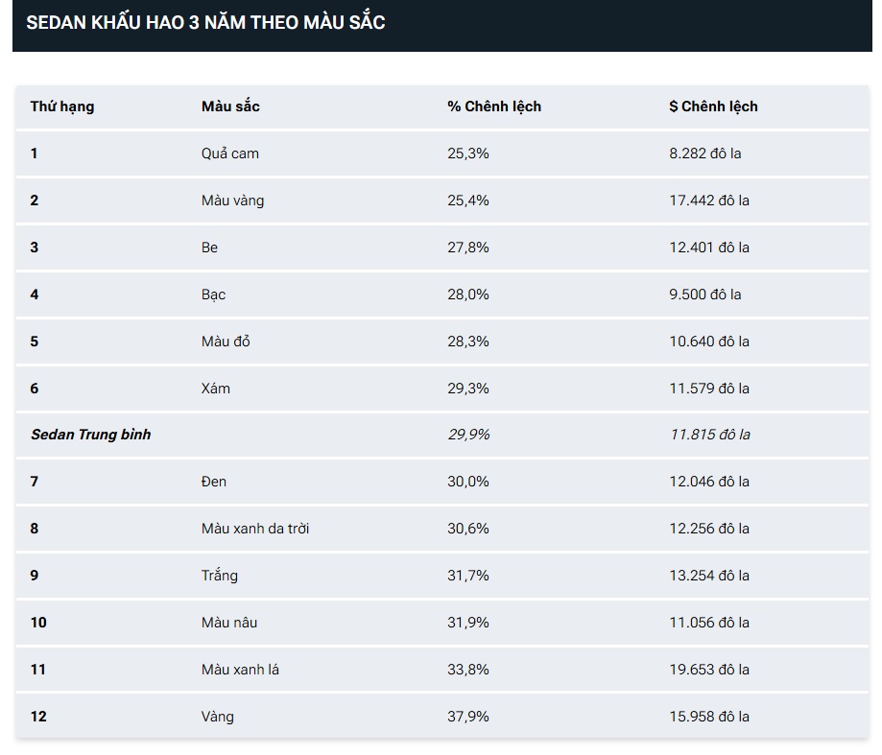
Task: Select the 'Be' color entry
Action: (x=209, y=248)
